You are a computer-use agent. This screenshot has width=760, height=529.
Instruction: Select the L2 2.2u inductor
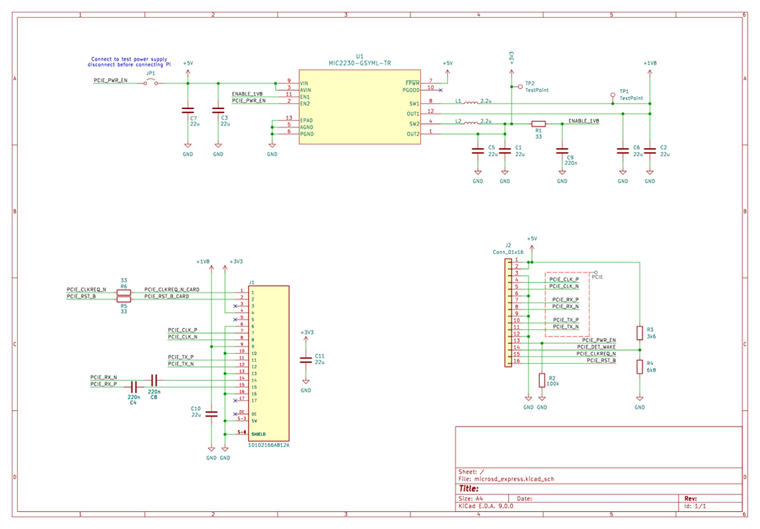471,123
